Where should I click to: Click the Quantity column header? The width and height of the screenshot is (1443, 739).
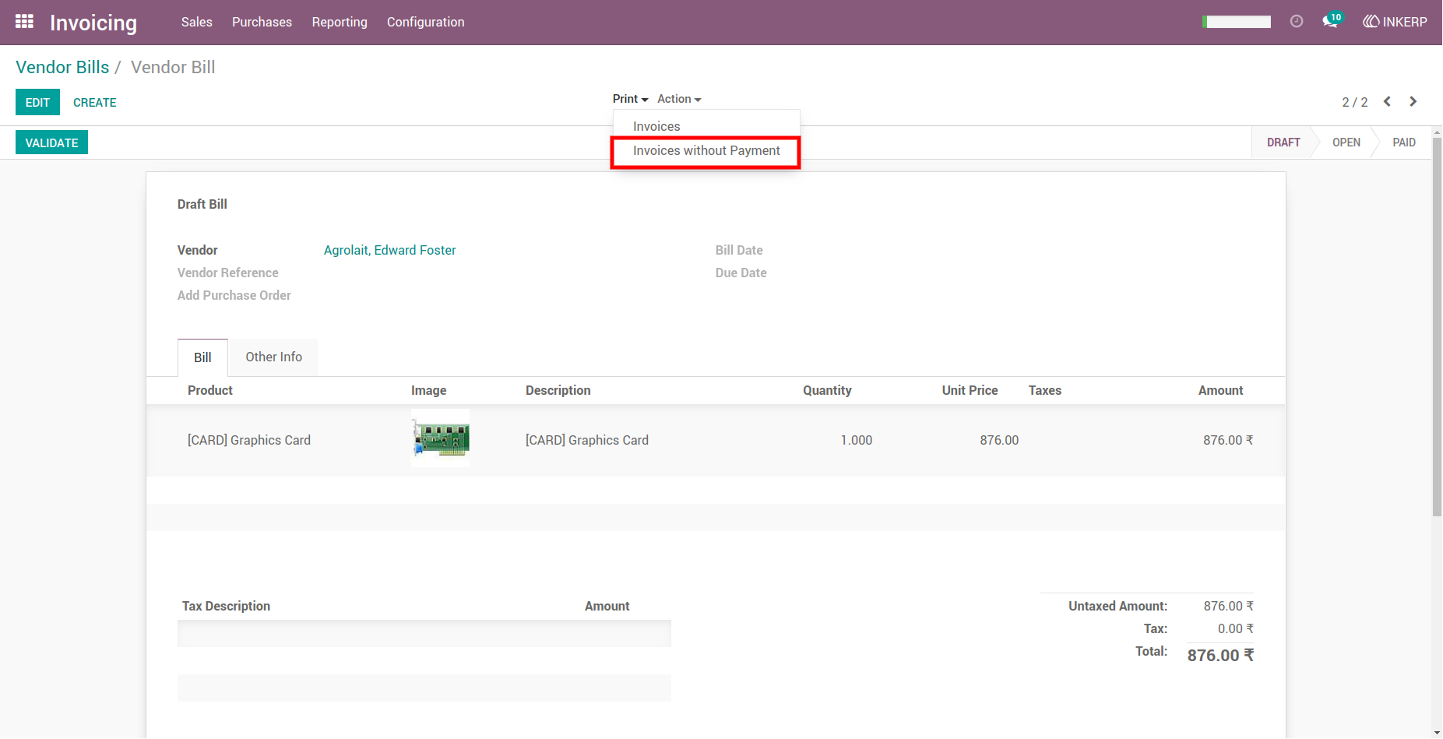coord(827,390)
